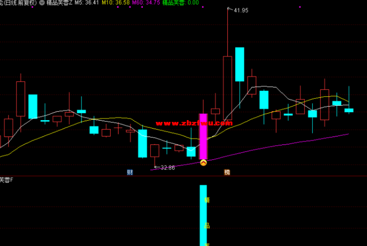The height and width of the screenshot is (246, 367).
Task: Click the 榜 ranking event marker icon
Action: 227,172
